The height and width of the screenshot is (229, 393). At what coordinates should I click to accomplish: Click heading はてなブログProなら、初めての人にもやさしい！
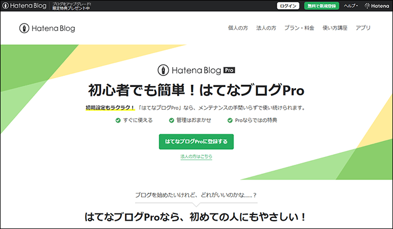(195, 217)
